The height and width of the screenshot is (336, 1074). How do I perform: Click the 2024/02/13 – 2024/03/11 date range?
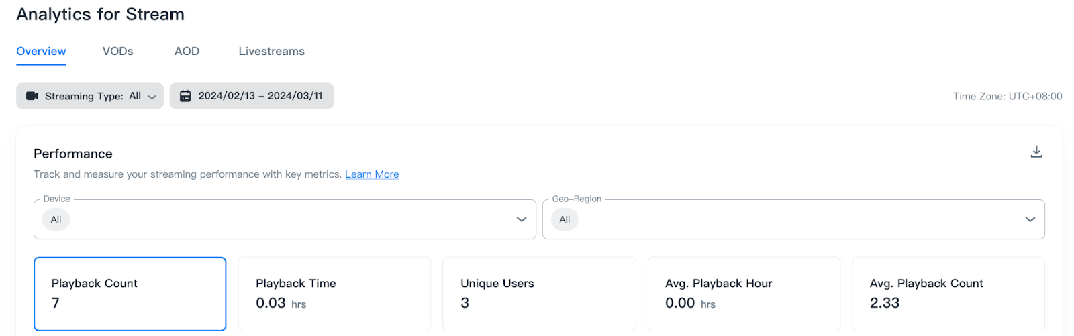pyautogui.click(x=260, y=96)
